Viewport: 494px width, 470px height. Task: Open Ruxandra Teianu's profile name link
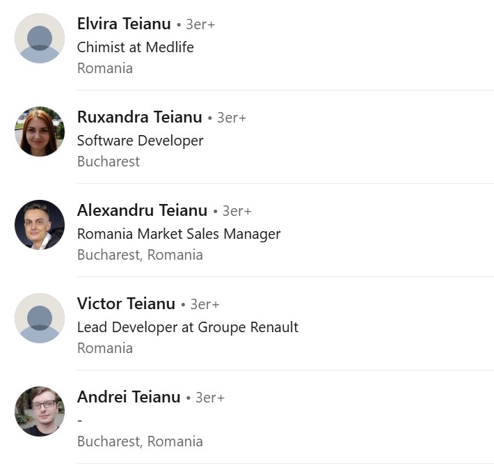tap(139, 117)
